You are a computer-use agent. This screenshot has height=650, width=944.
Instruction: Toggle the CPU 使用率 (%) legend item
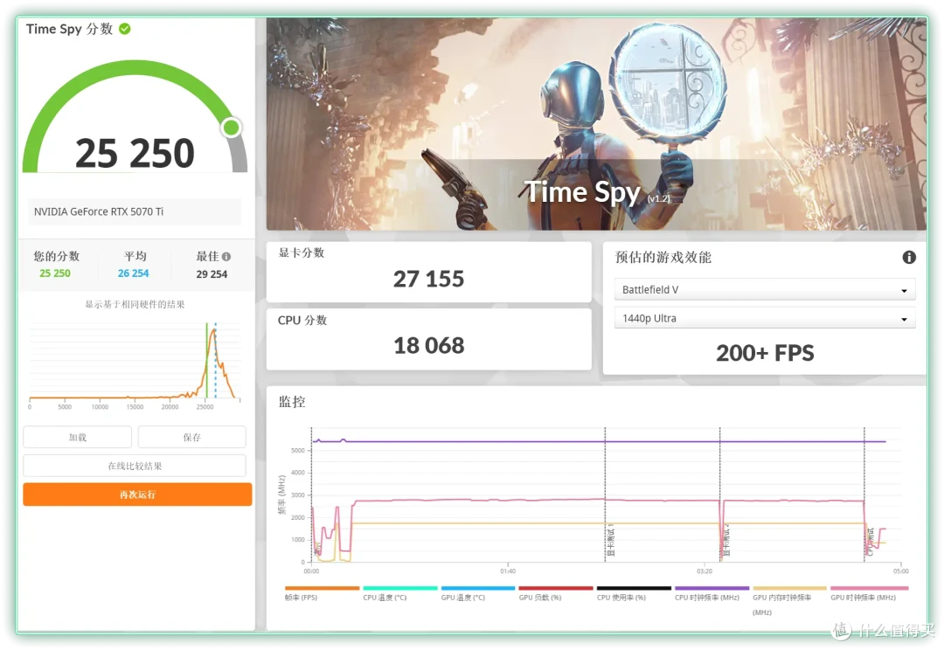click(x=634, y=592)
